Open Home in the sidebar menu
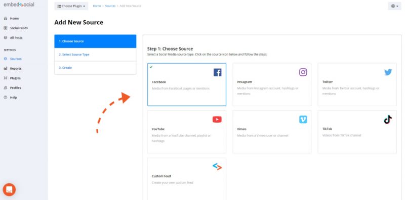Image resolution: width=405 pixels, height=200 pixels. [x=15, y=19]
